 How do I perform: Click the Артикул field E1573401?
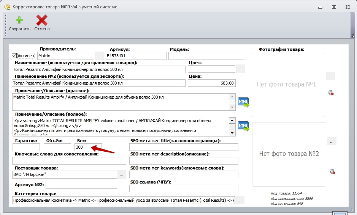136,56
